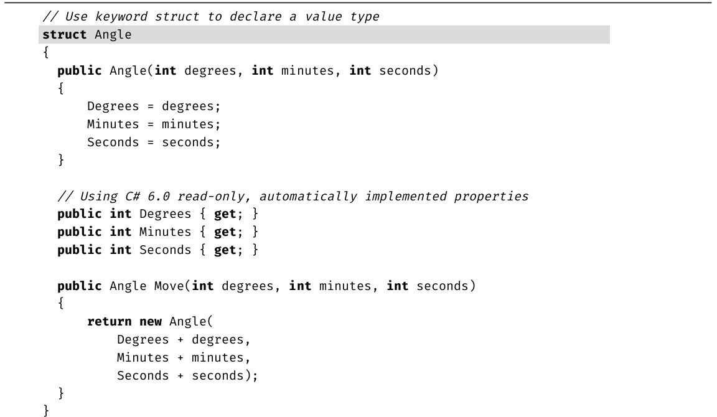
Task: Click the "Degrees + degrees," argument line
Action: (184, 340)
